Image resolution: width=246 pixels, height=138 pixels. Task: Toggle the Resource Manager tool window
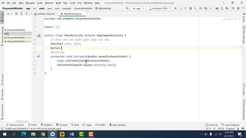2,36
